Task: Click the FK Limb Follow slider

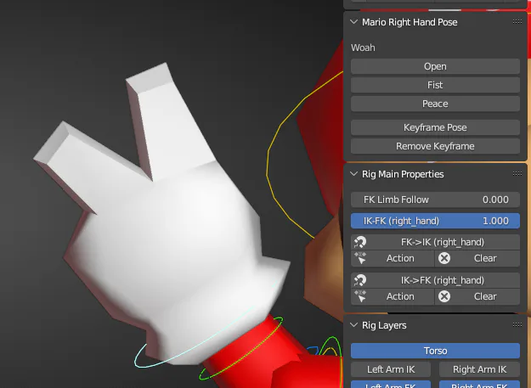Action: pyautogui.click(x=435, y=200)
